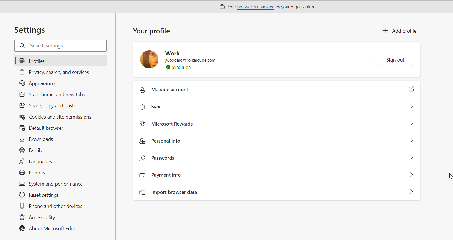Click the Appearance palette icon
The height and width of the screenshot is (240, 453).
point(22,83)
